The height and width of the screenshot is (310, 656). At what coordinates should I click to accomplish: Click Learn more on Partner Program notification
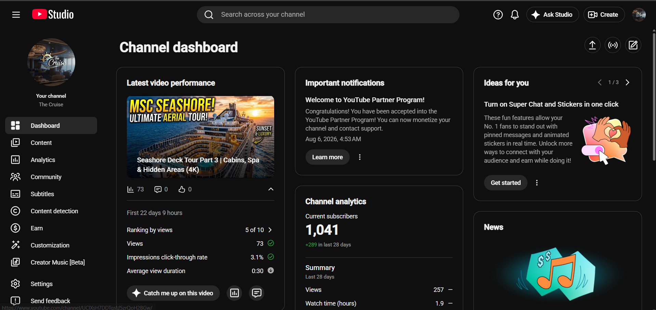tap(327, 157)
